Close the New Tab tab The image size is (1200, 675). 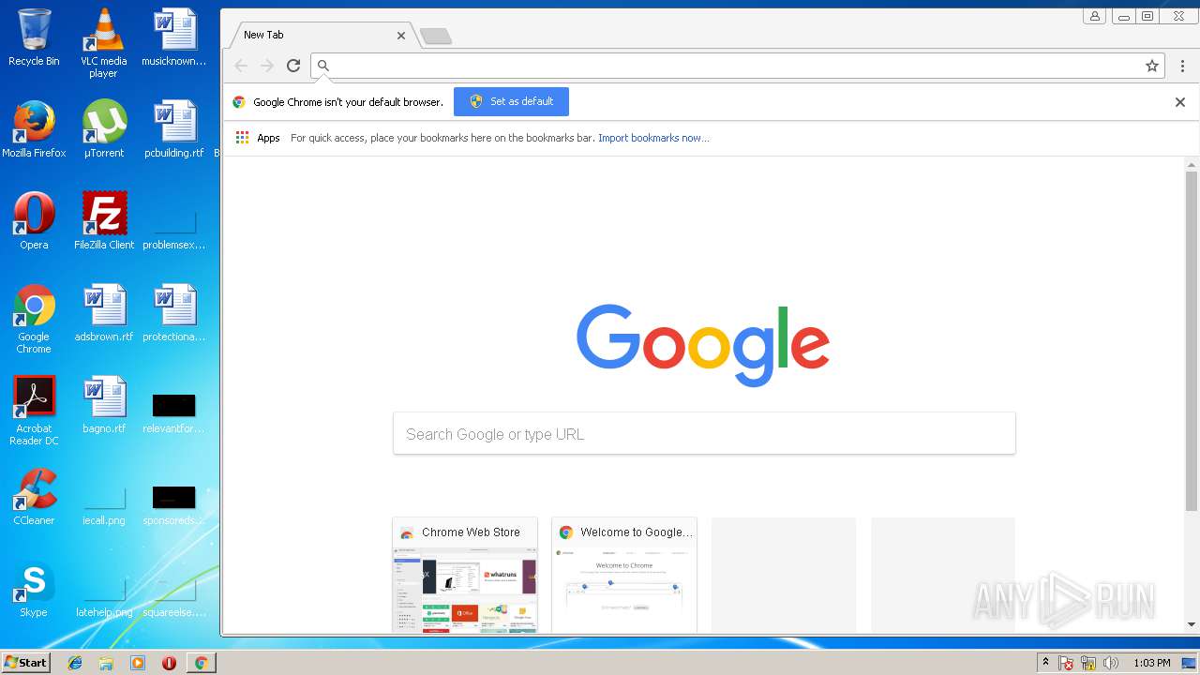[401, 36]
